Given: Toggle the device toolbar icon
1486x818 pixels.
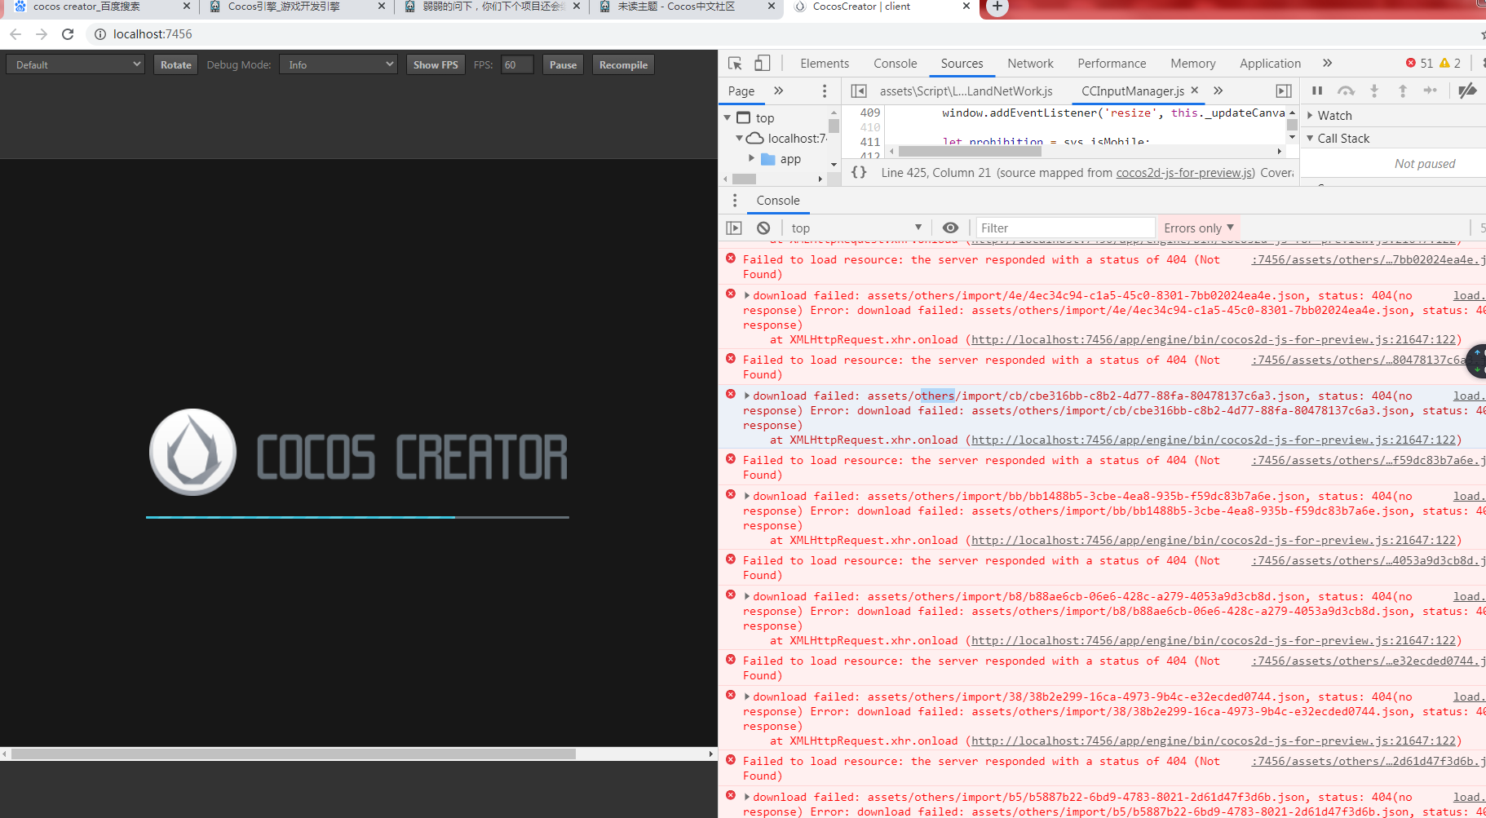Looking at the screenshot, I should (x=762, y=64).
